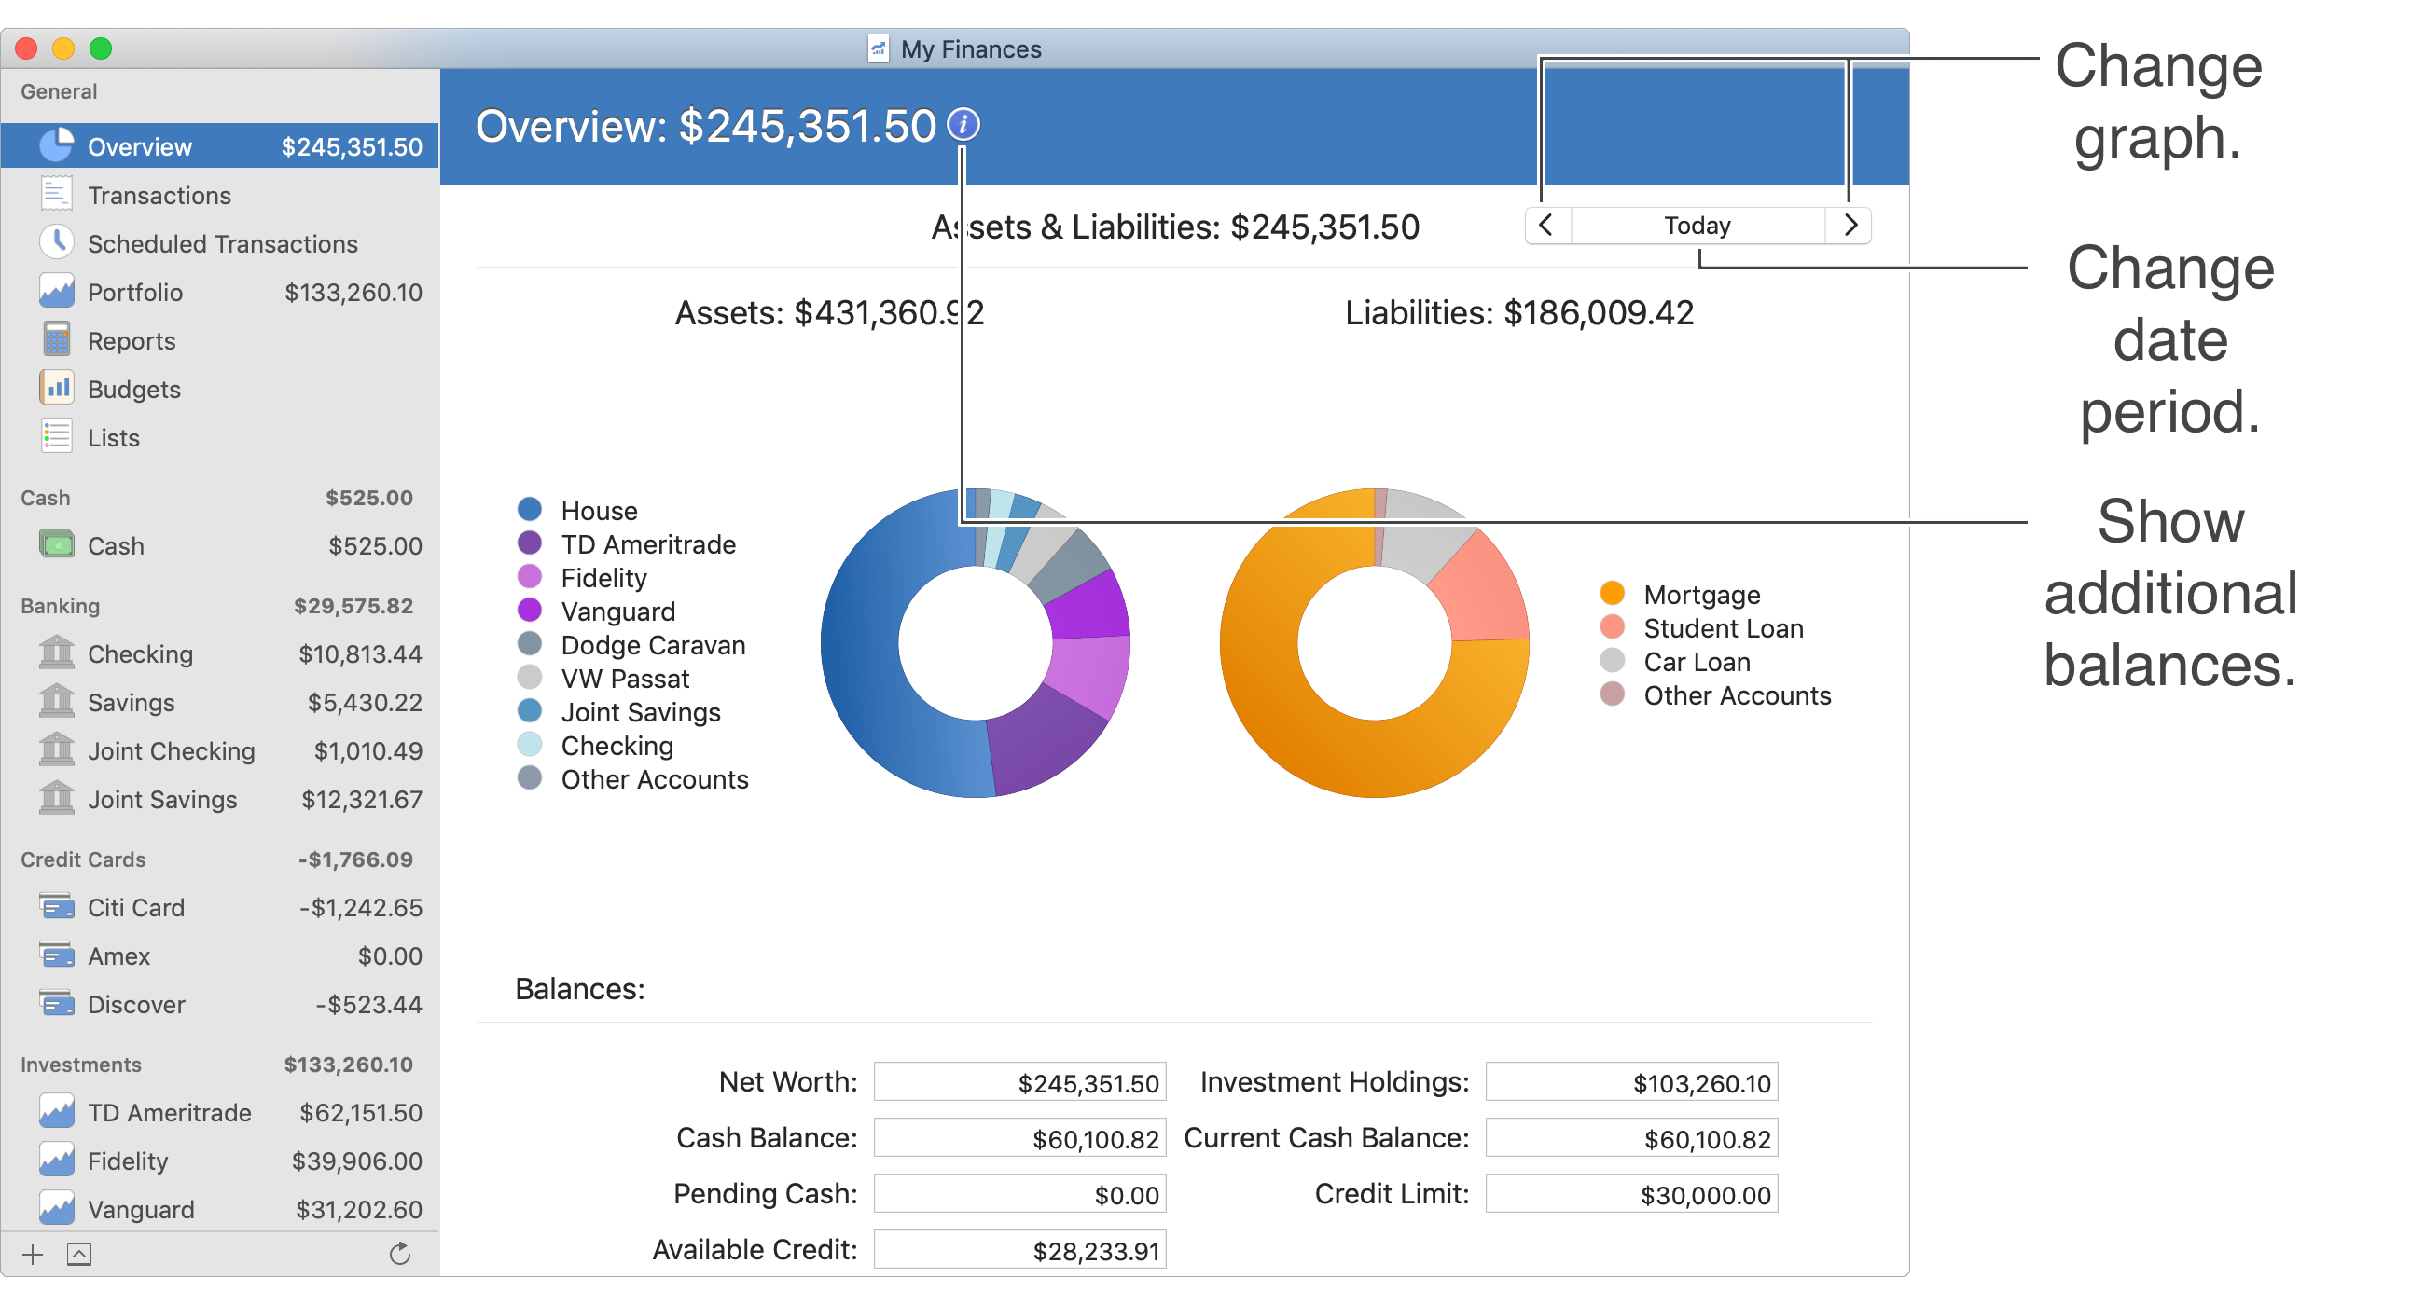
Task: Select the Overview sidebar item
Action: coord(139,146)
